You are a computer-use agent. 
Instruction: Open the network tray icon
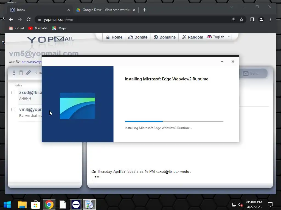(x=234, y=205)
